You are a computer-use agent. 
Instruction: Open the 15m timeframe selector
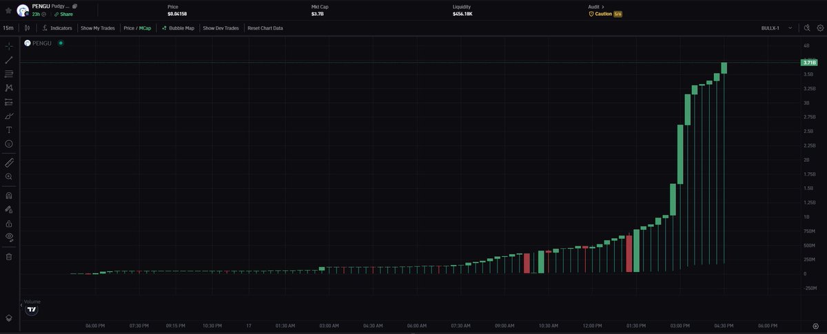(x=8, y=28)
